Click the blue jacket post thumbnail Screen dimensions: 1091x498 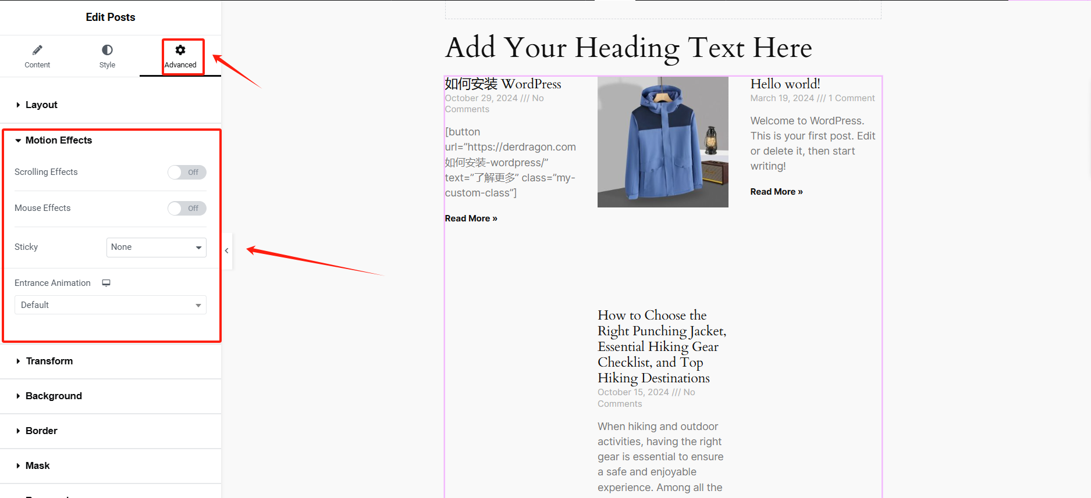663,142
